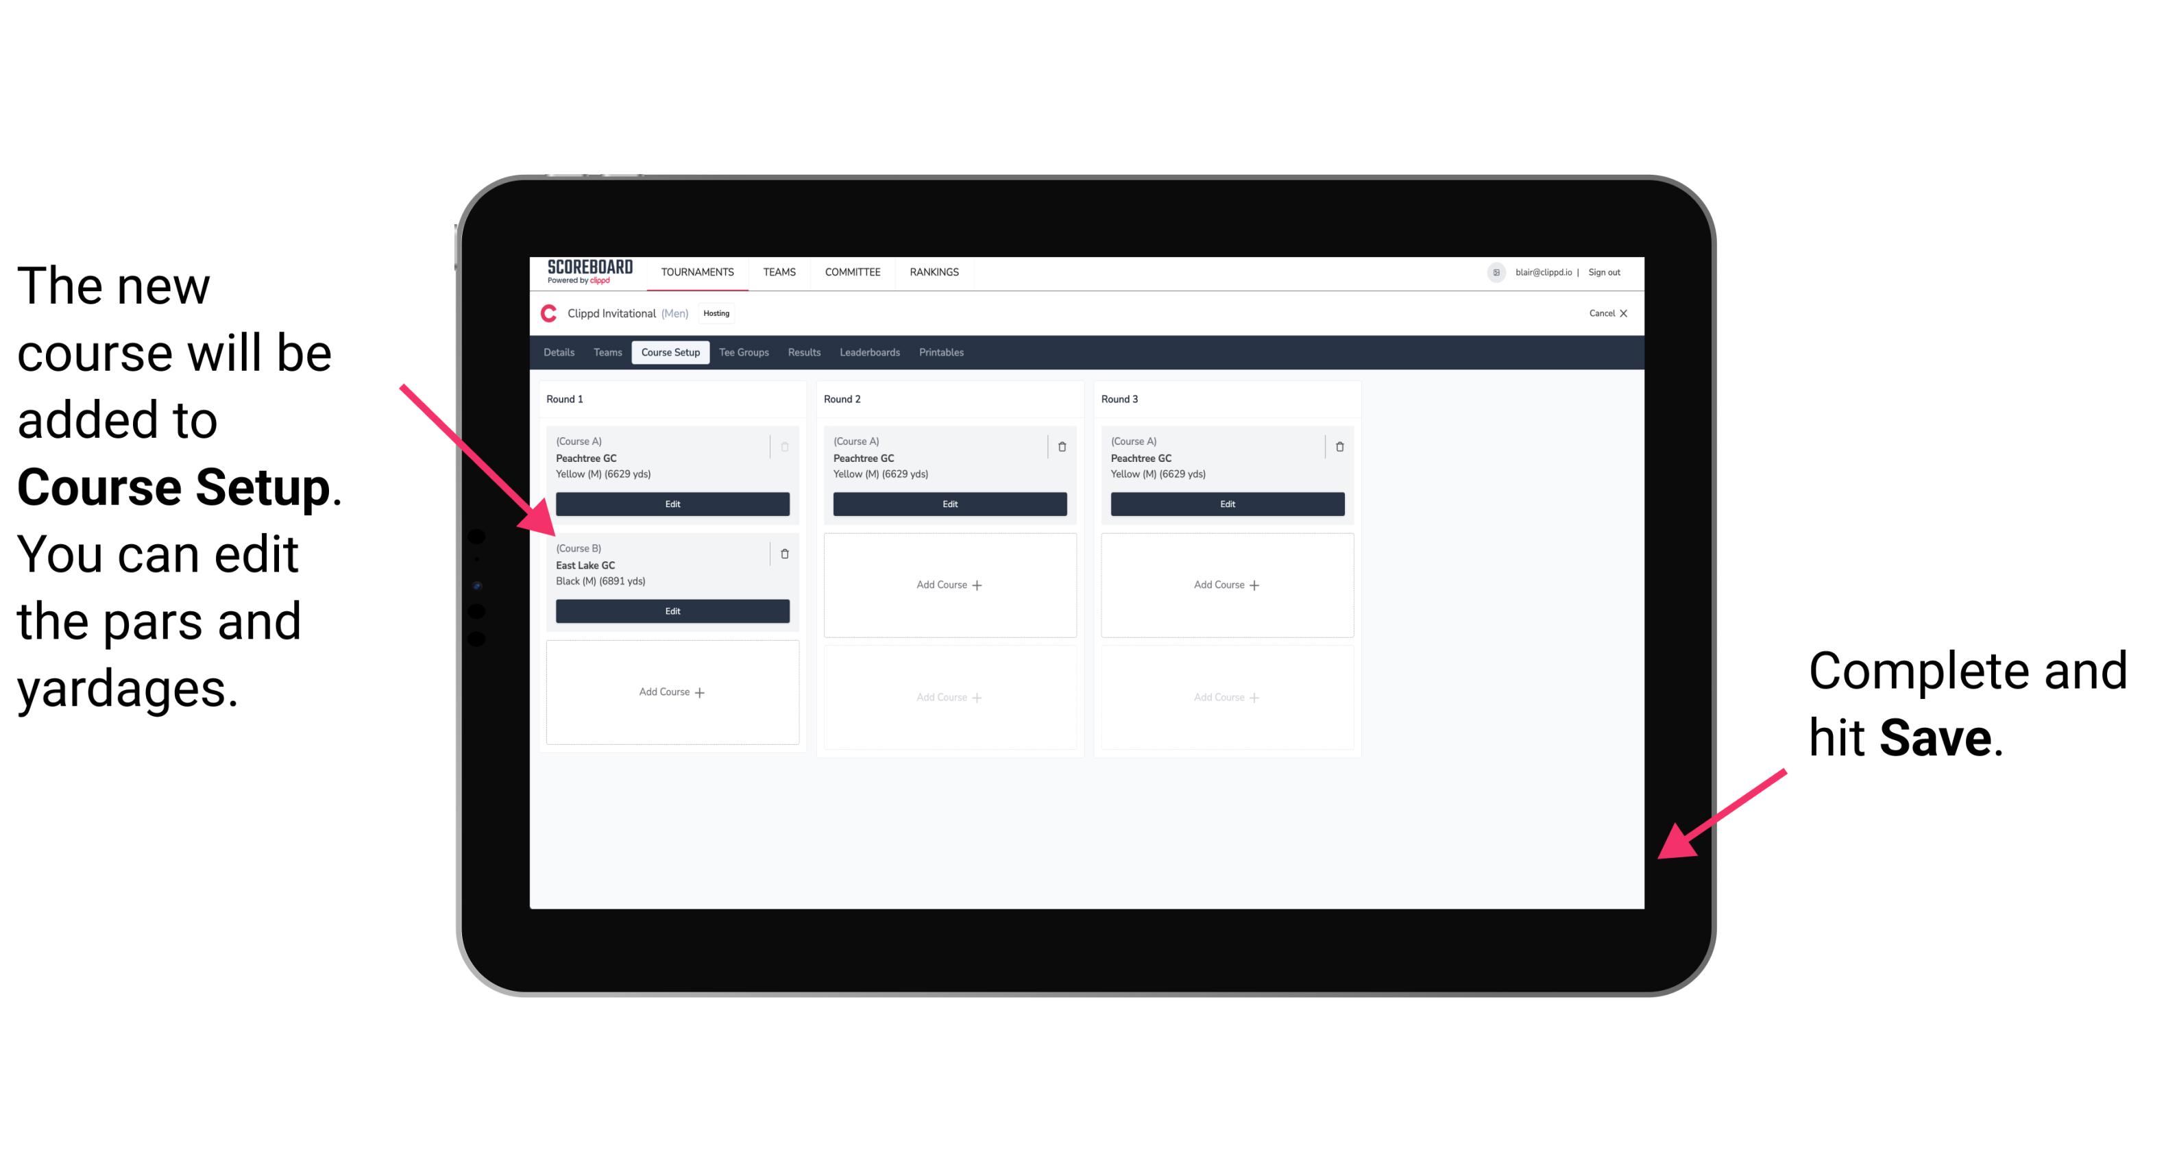Click Add Course below East Lake GC
Viewport: 2166px width, 1165px height.
tap(670, 691)
